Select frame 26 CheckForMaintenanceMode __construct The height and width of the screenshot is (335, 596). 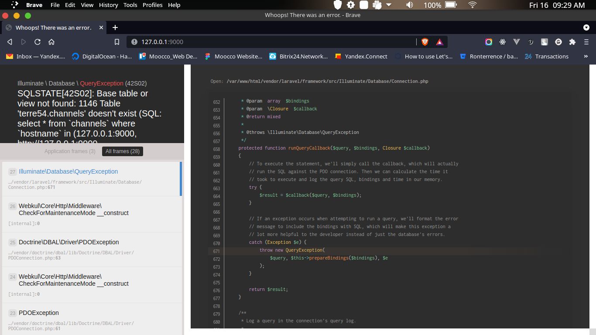pos(92,214)
